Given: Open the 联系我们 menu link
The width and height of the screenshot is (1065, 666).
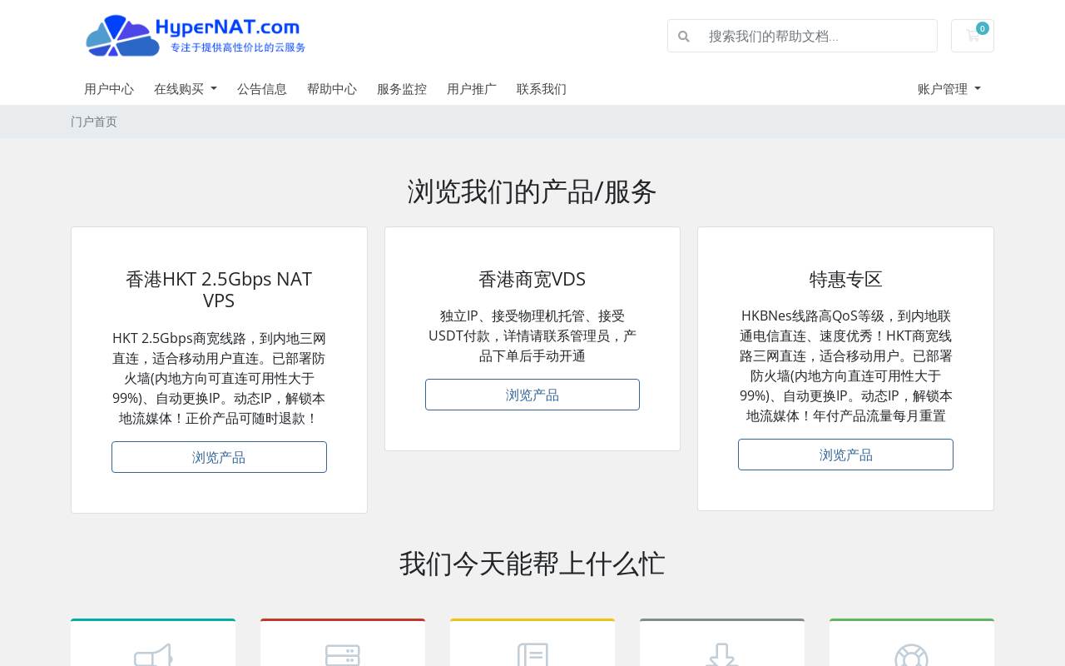Looking at the screenshot, I should pos(542,89).
